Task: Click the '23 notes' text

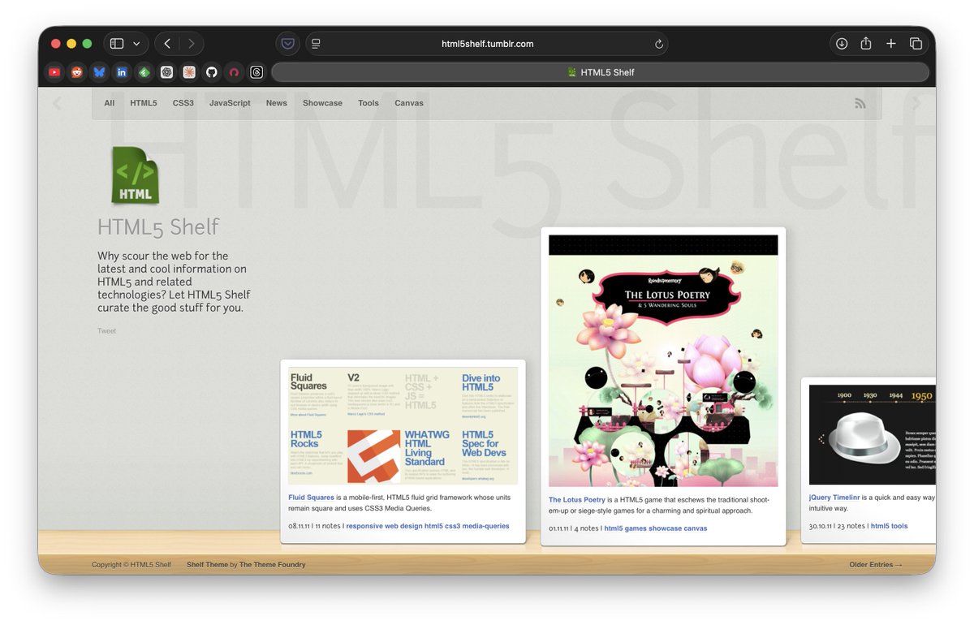Action: click(851, 526)
